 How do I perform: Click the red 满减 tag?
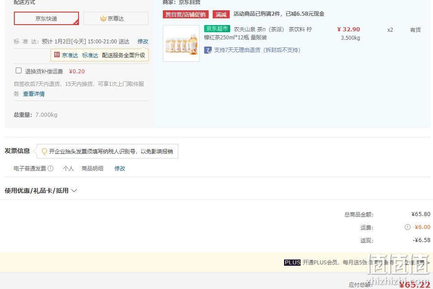(x=221, y=14)
